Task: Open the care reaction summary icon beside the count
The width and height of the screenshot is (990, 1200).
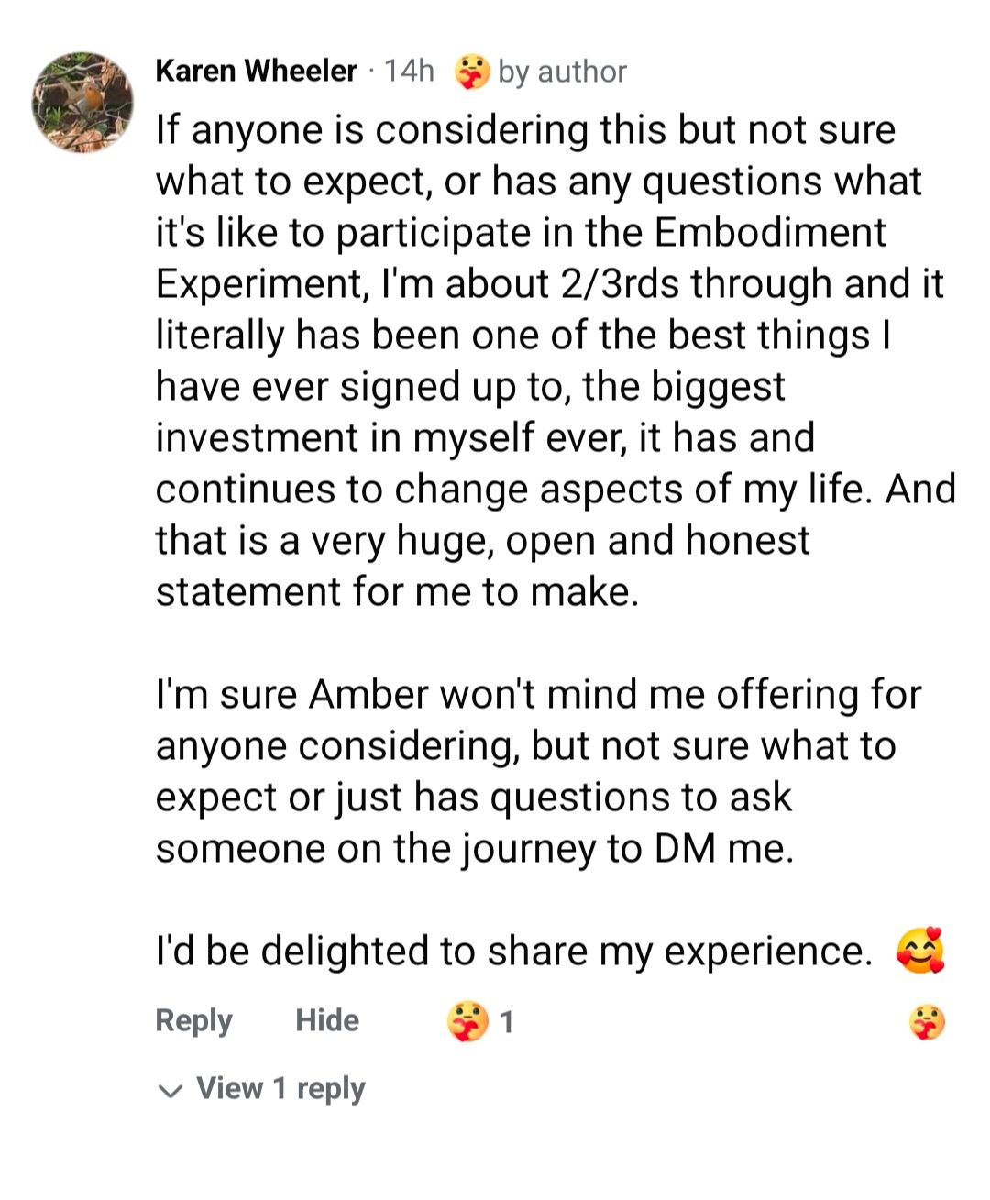Action: (468, 1021)
